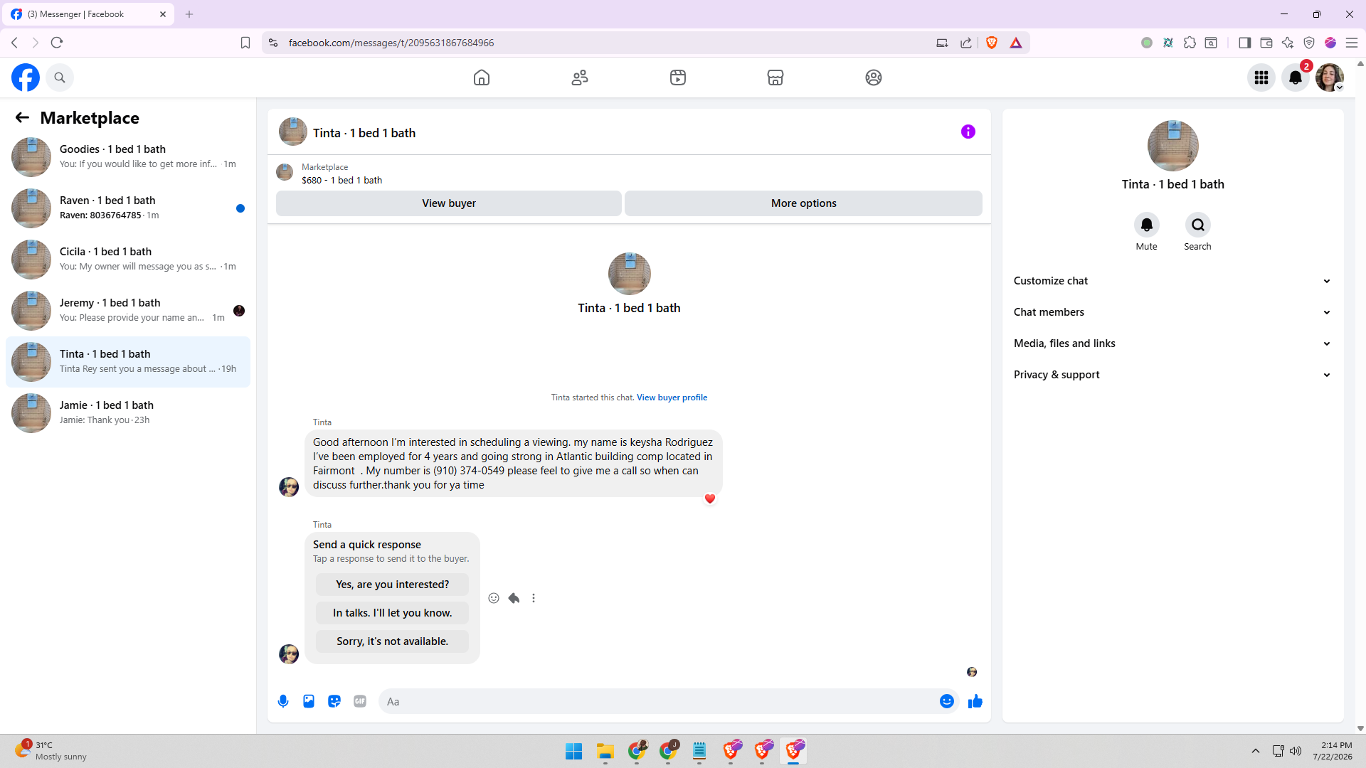Viewport: 1366px width, 768px height.
Task: React to the quick response message
Action: point(494,598)
